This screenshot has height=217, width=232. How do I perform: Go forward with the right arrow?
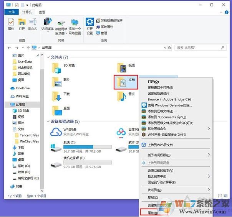tap(17, 48)
